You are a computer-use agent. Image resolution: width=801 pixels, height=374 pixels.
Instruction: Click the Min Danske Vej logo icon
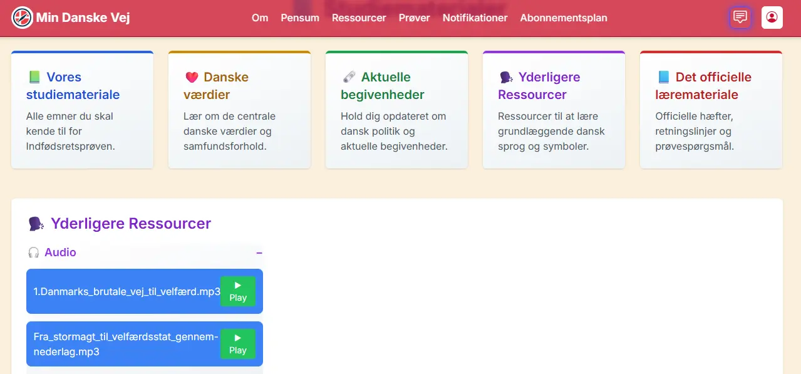click(x=23, y=18)
